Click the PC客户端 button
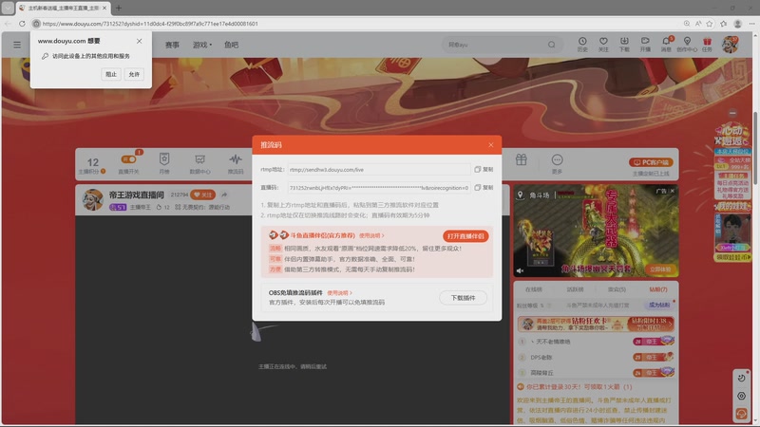760x427 pixels. click(x=651, y=162)
